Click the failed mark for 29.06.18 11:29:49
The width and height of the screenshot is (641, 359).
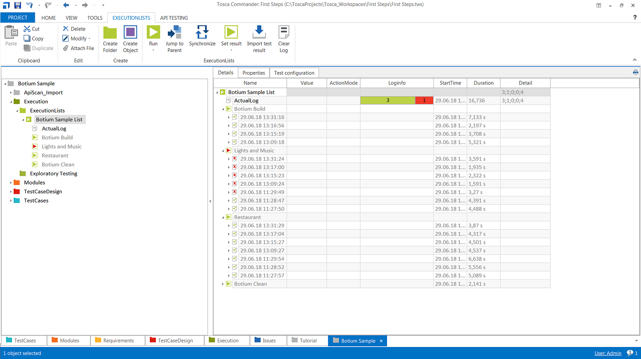pyautogui.click(x=235, y=192)
